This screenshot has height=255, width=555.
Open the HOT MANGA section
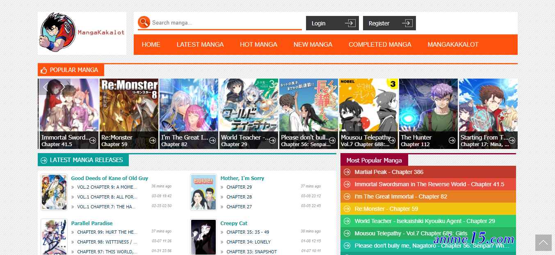(258, 45)
